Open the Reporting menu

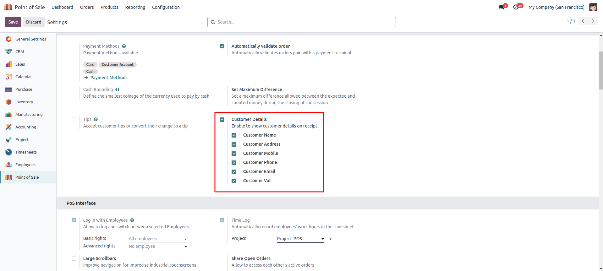click(x=135, y=7)
